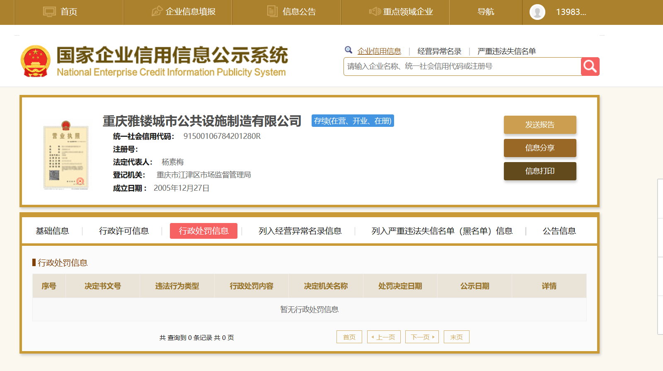Go to 下一页 in pagination
Viewport: 663px width, 371px height.
point(422,337)
